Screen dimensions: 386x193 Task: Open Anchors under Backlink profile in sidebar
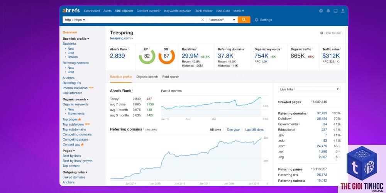pos(68,78)
